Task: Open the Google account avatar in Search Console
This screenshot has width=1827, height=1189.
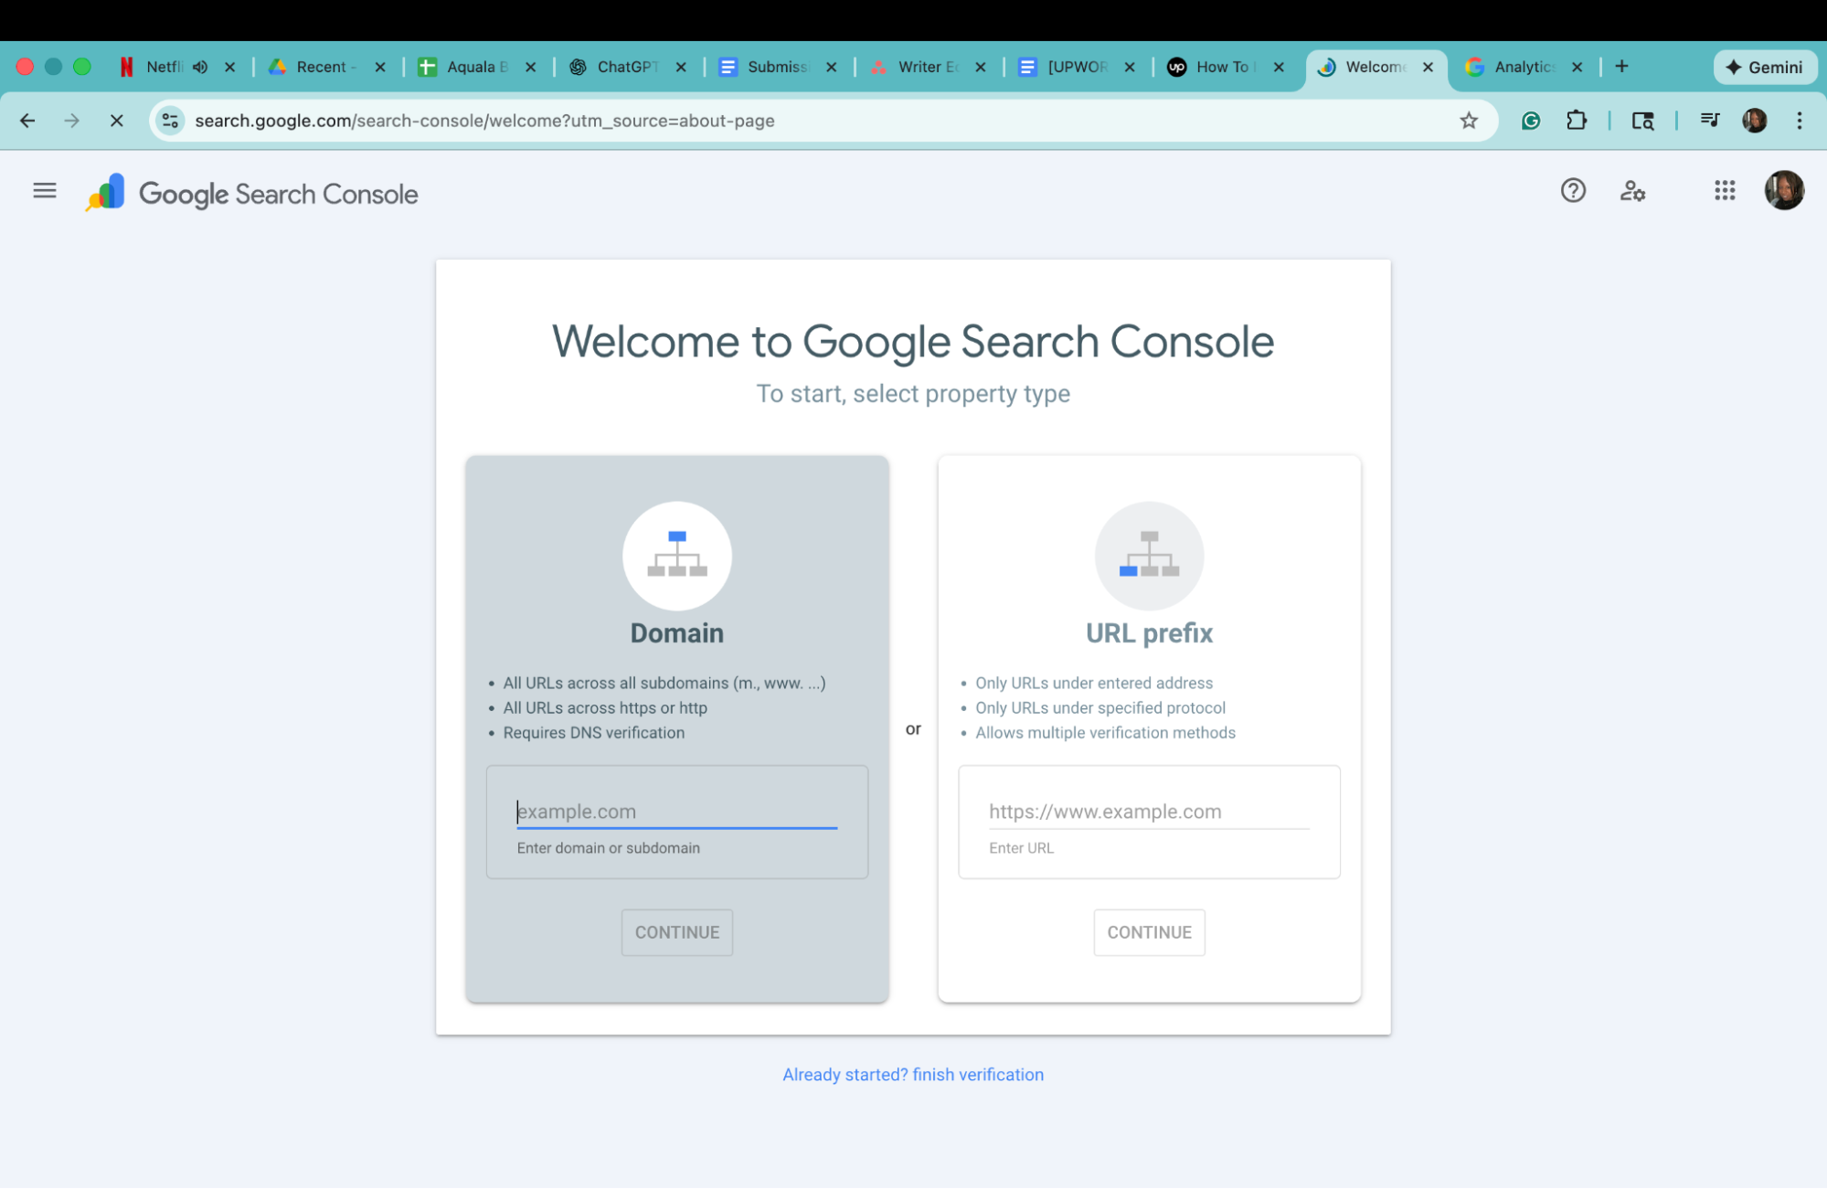Action: (x=1783, y=190)
